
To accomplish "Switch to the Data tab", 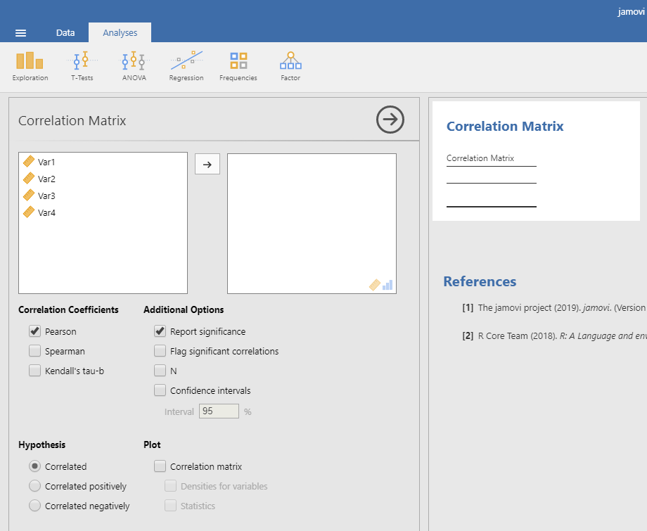I will (65, 33).
